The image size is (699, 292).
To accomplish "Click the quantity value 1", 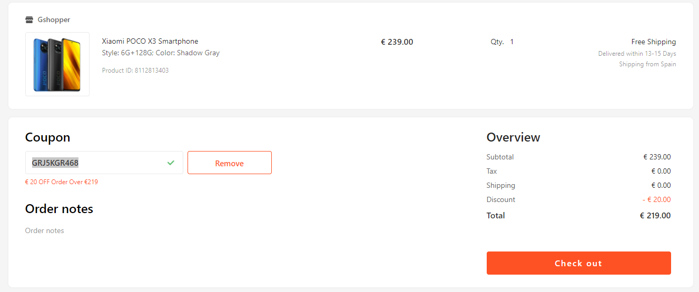I will 511,42.
